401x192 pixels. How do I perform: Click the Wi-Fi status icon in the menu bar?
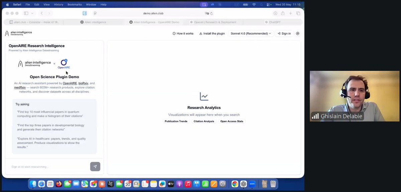254,5
